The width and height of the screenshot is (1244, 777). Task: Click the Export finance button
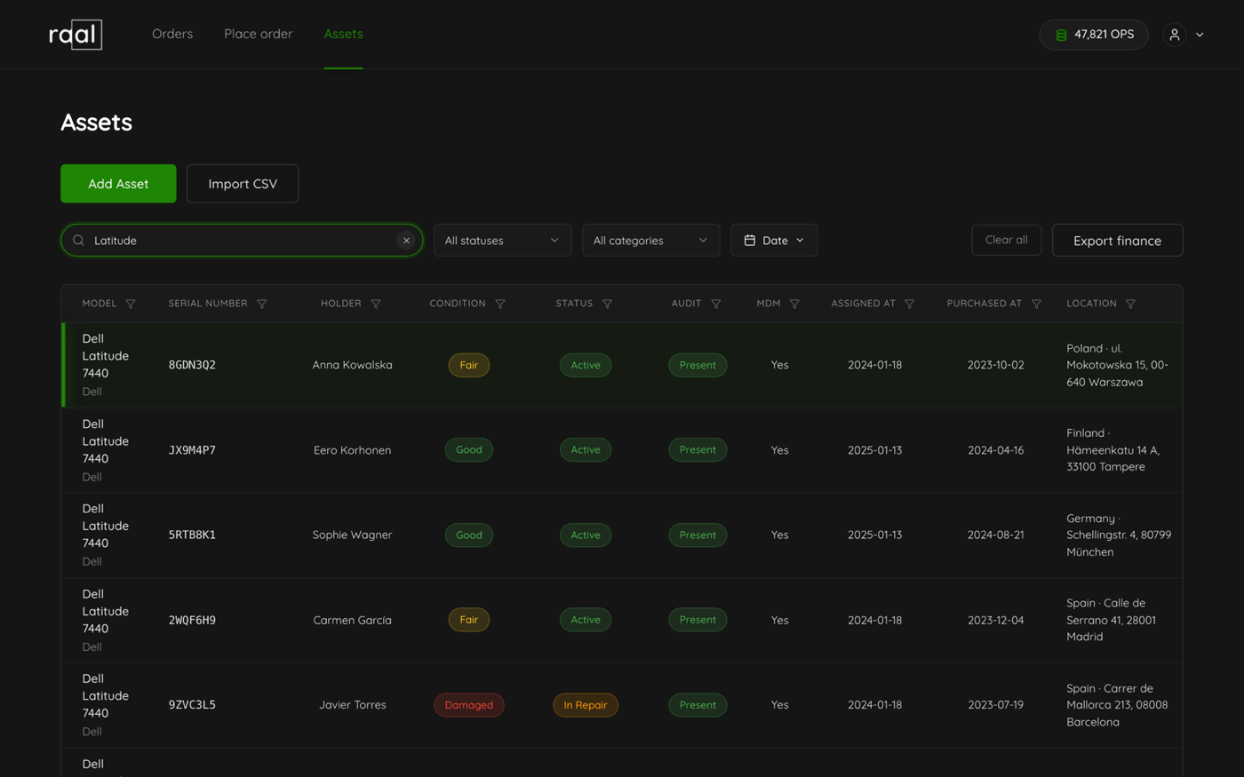click(x=1117, y=241)
